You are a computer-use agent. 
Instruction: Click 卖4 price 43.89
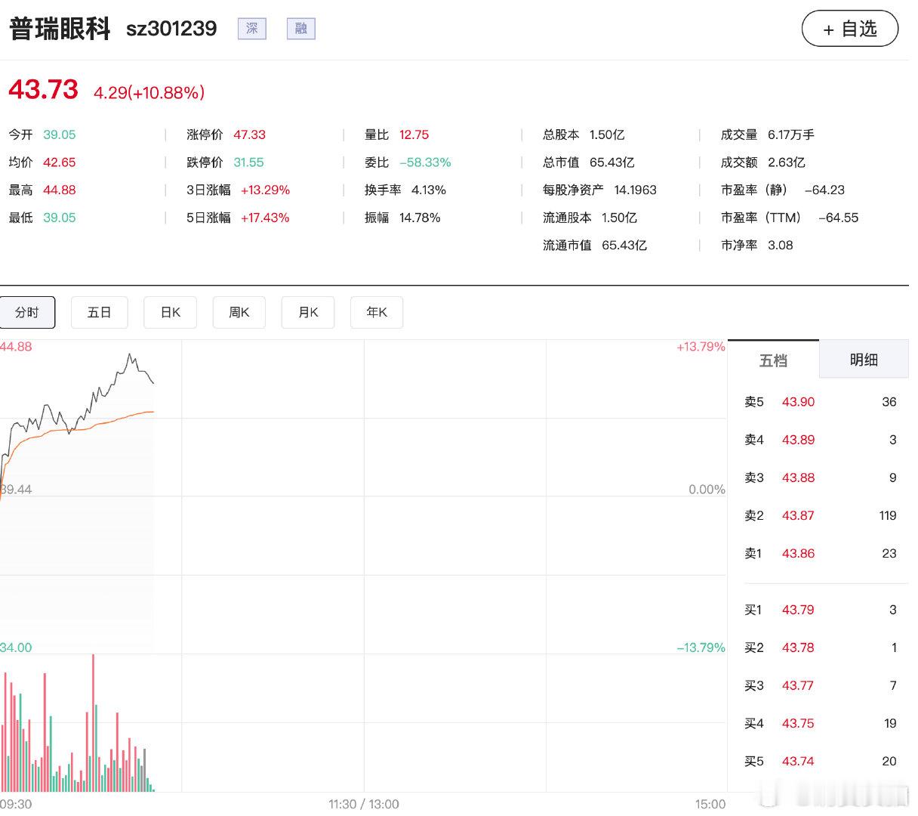click(x=798, y=440)
